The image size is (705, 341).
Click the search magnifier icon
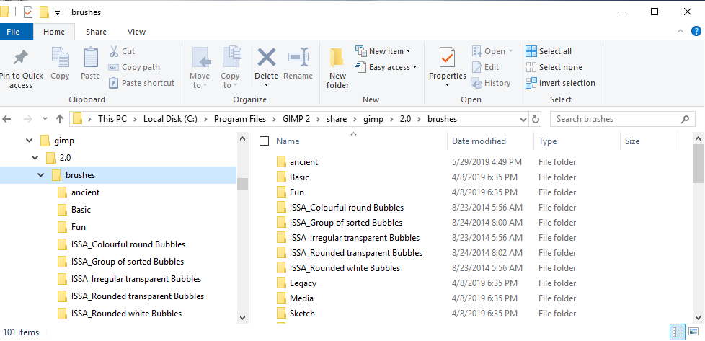point(685,119)
